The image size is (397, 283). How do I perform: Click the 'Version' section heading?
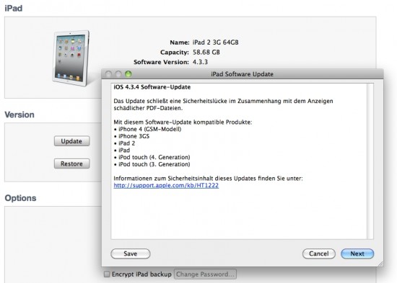[x=19, y=114]
